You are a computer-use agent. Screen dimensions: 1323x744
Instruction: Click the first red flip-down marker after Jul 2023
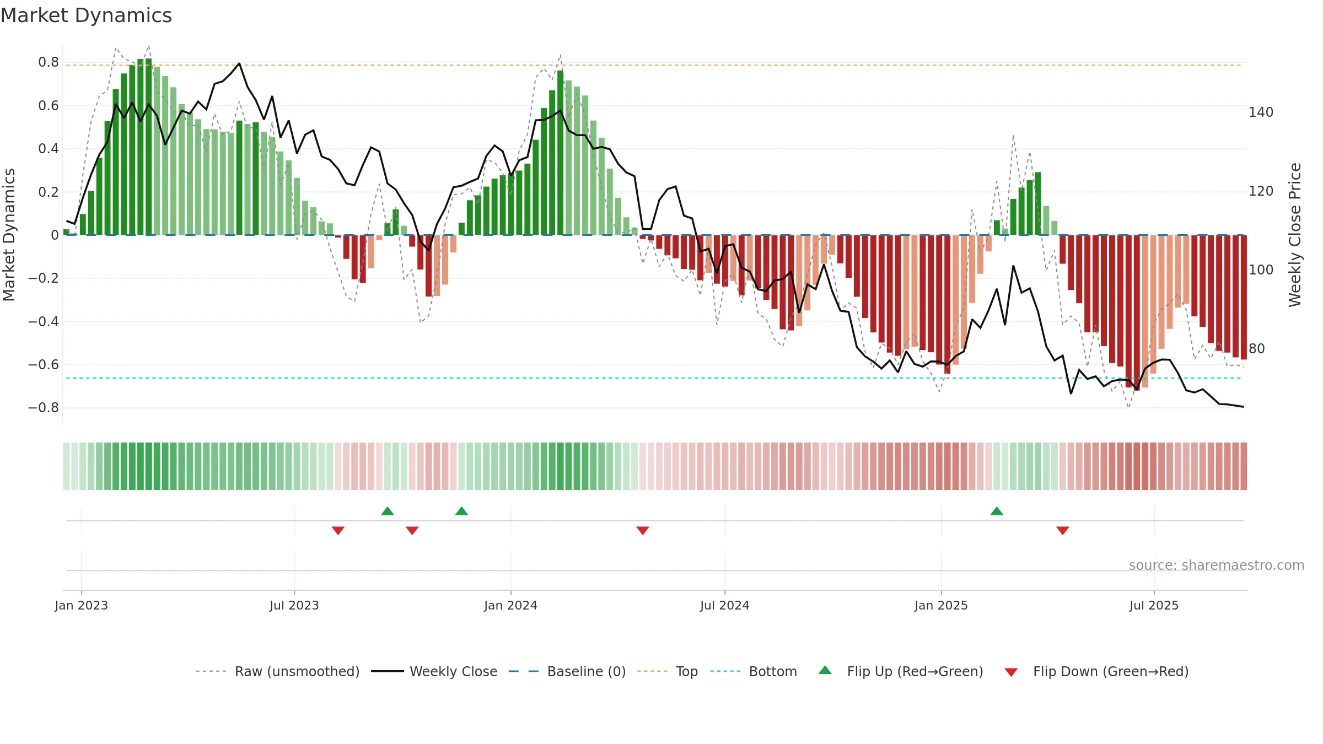click(338, 530)
